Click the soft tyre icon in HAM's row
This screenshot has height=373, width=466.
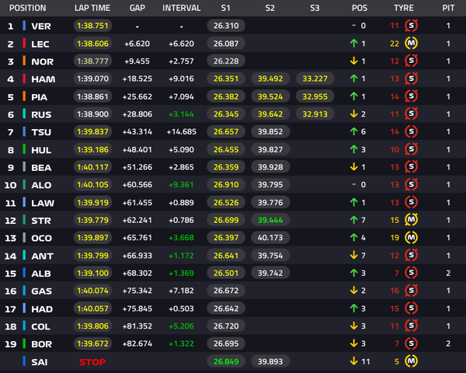(411, 78)
